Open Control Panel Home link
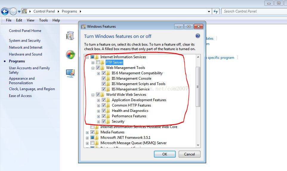 [x=25, y=31]
